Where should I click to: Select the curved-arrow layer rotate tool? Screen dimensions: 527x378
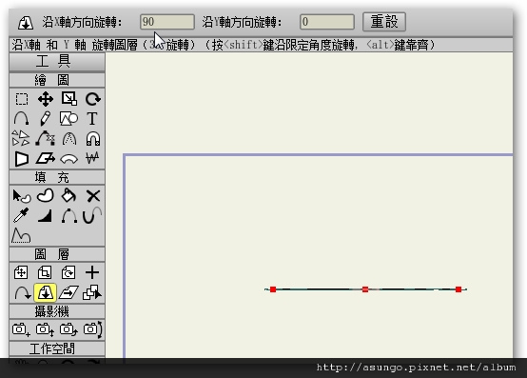(x=22, y=292)
